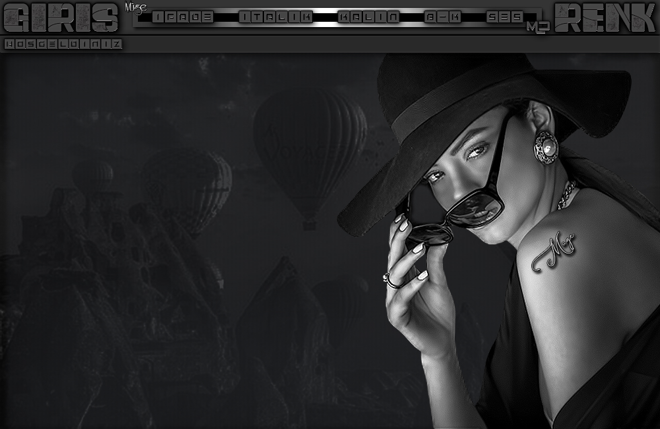This screenshot has width=660, height=429.
Task: Toggle ITALIK text formatting
Action: tap(275, 17)
